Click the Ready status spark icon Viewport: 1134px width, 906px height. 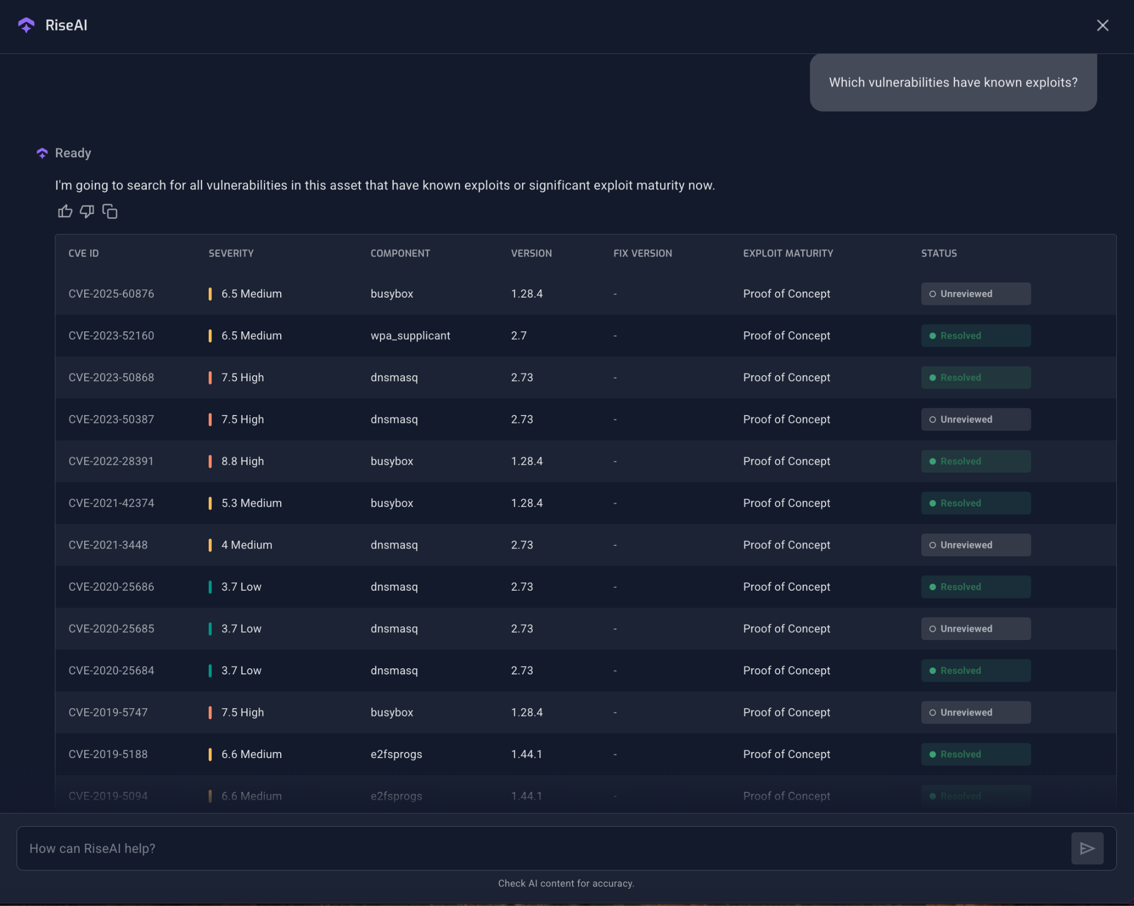(x=42, y=153)
